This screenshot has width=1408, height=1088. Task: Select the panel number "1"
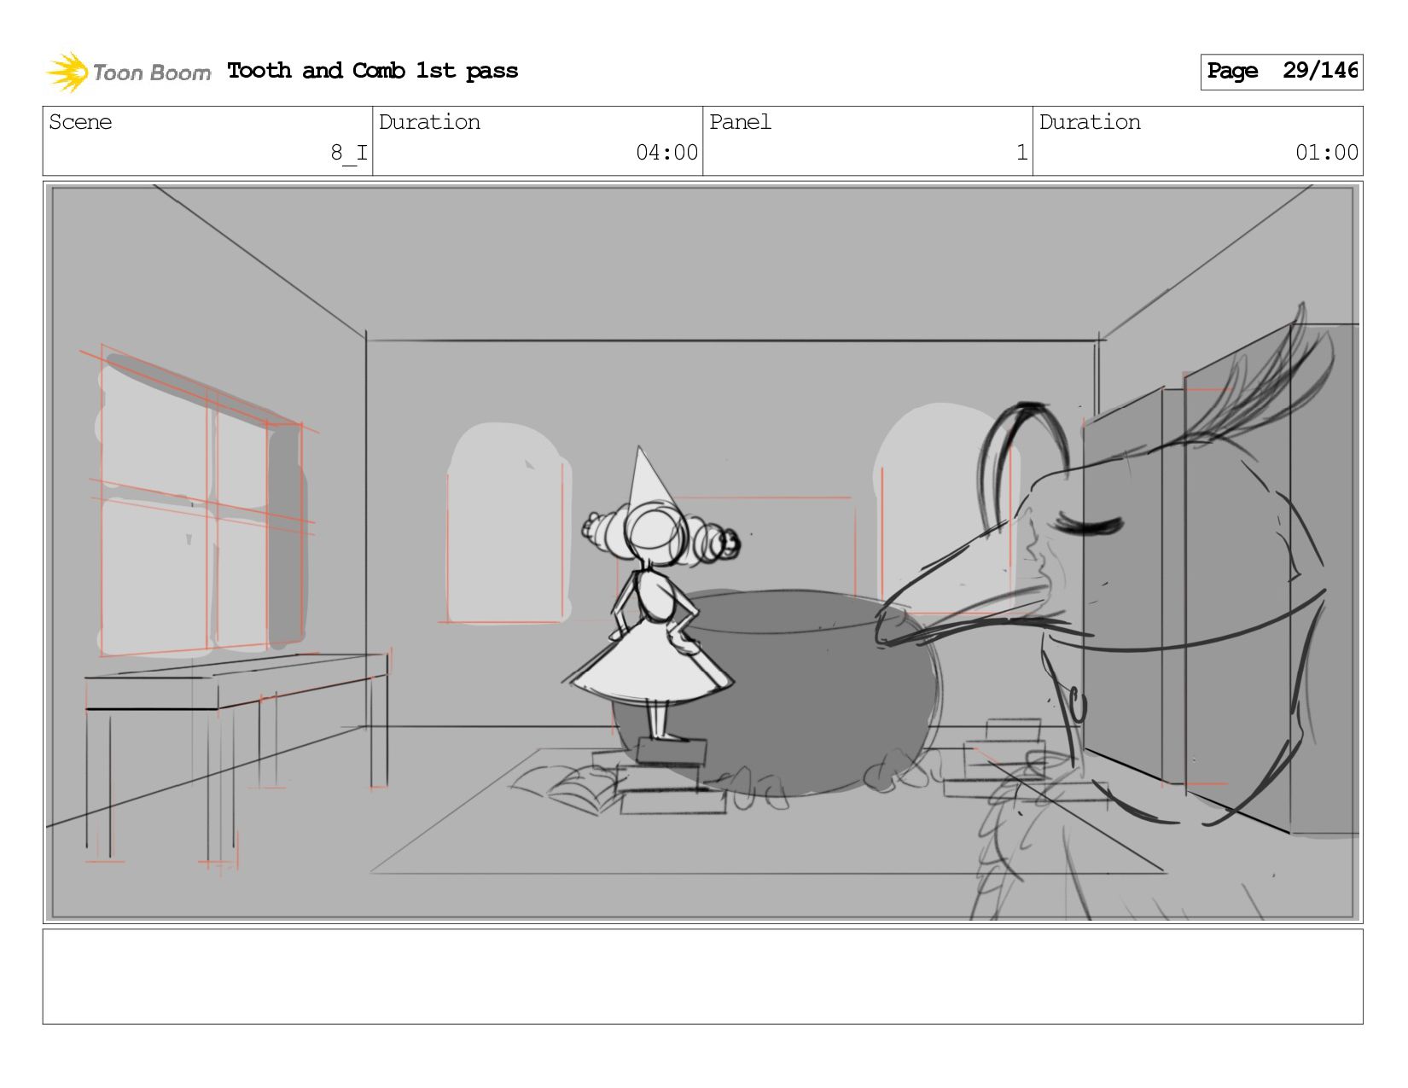[1021, 153]
